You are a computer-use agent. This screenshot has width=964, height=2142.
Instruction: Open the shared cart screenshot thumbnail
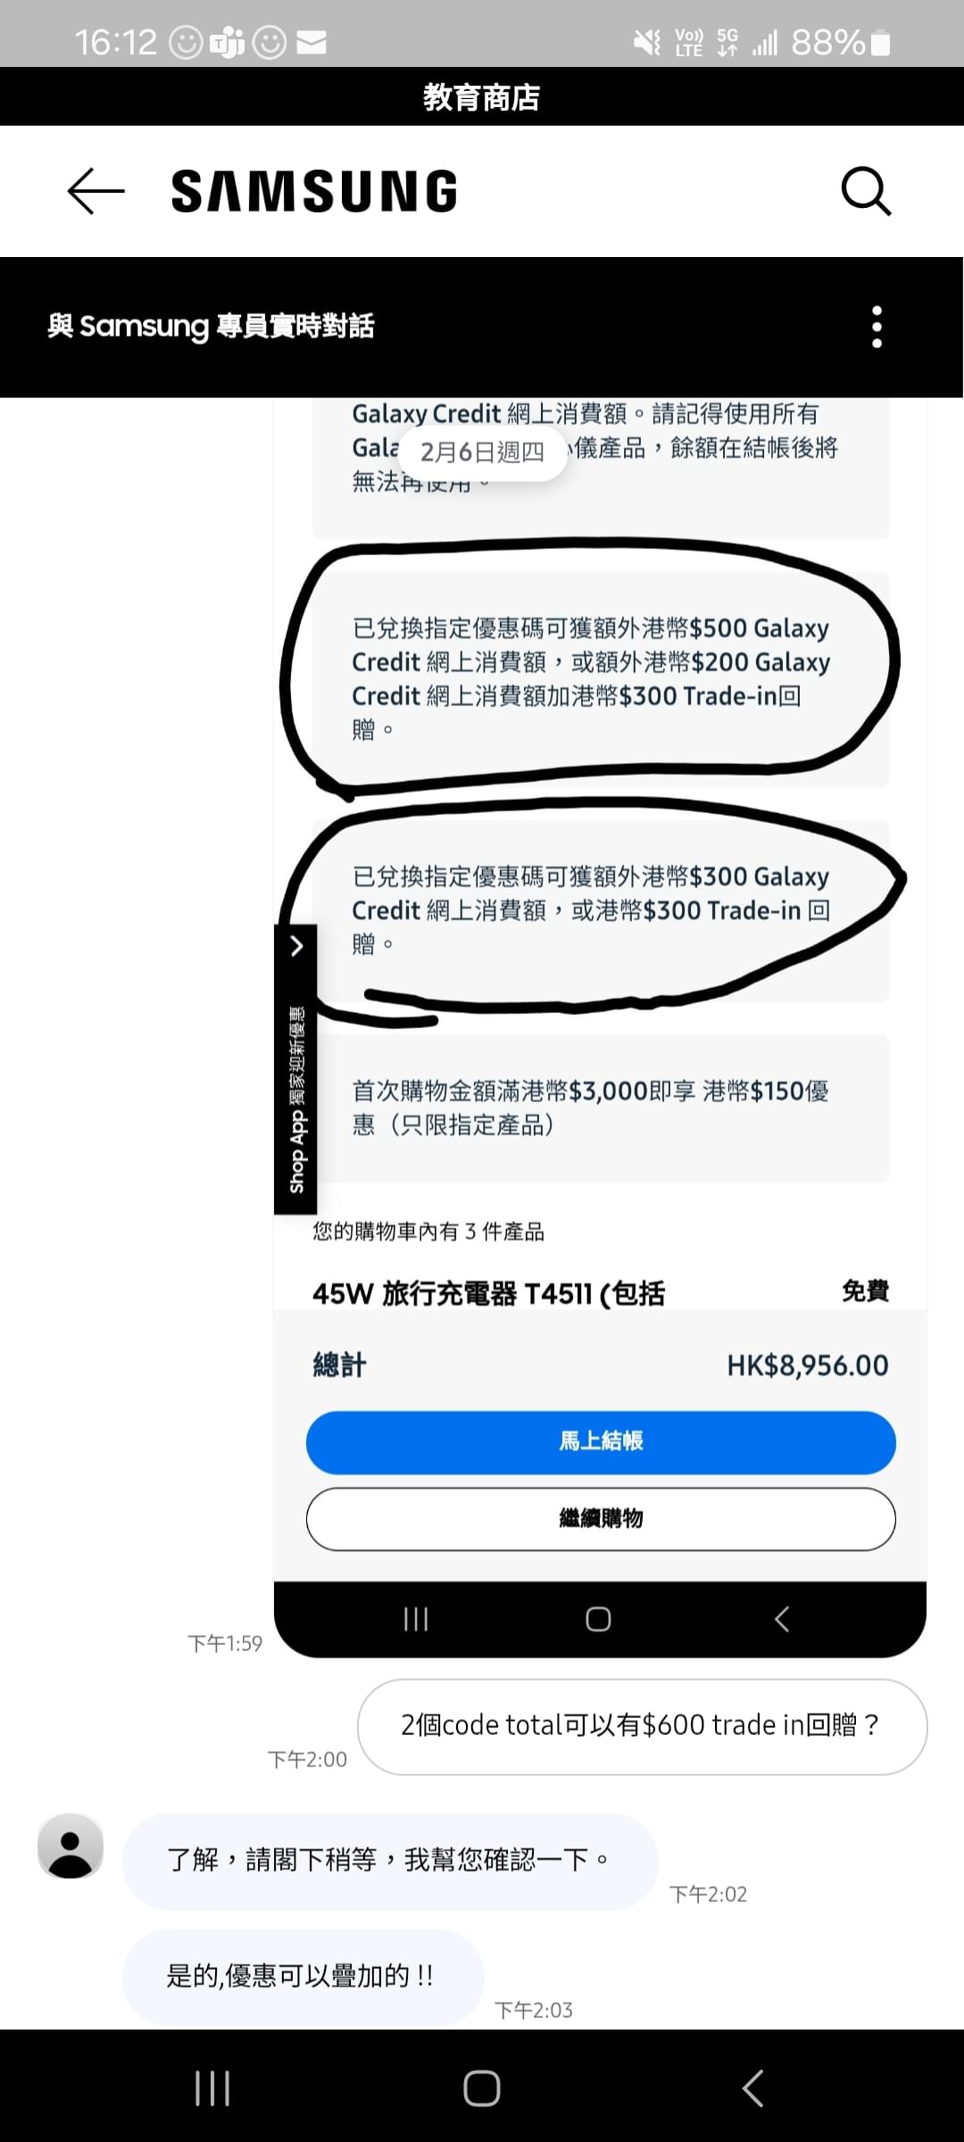600,1026
